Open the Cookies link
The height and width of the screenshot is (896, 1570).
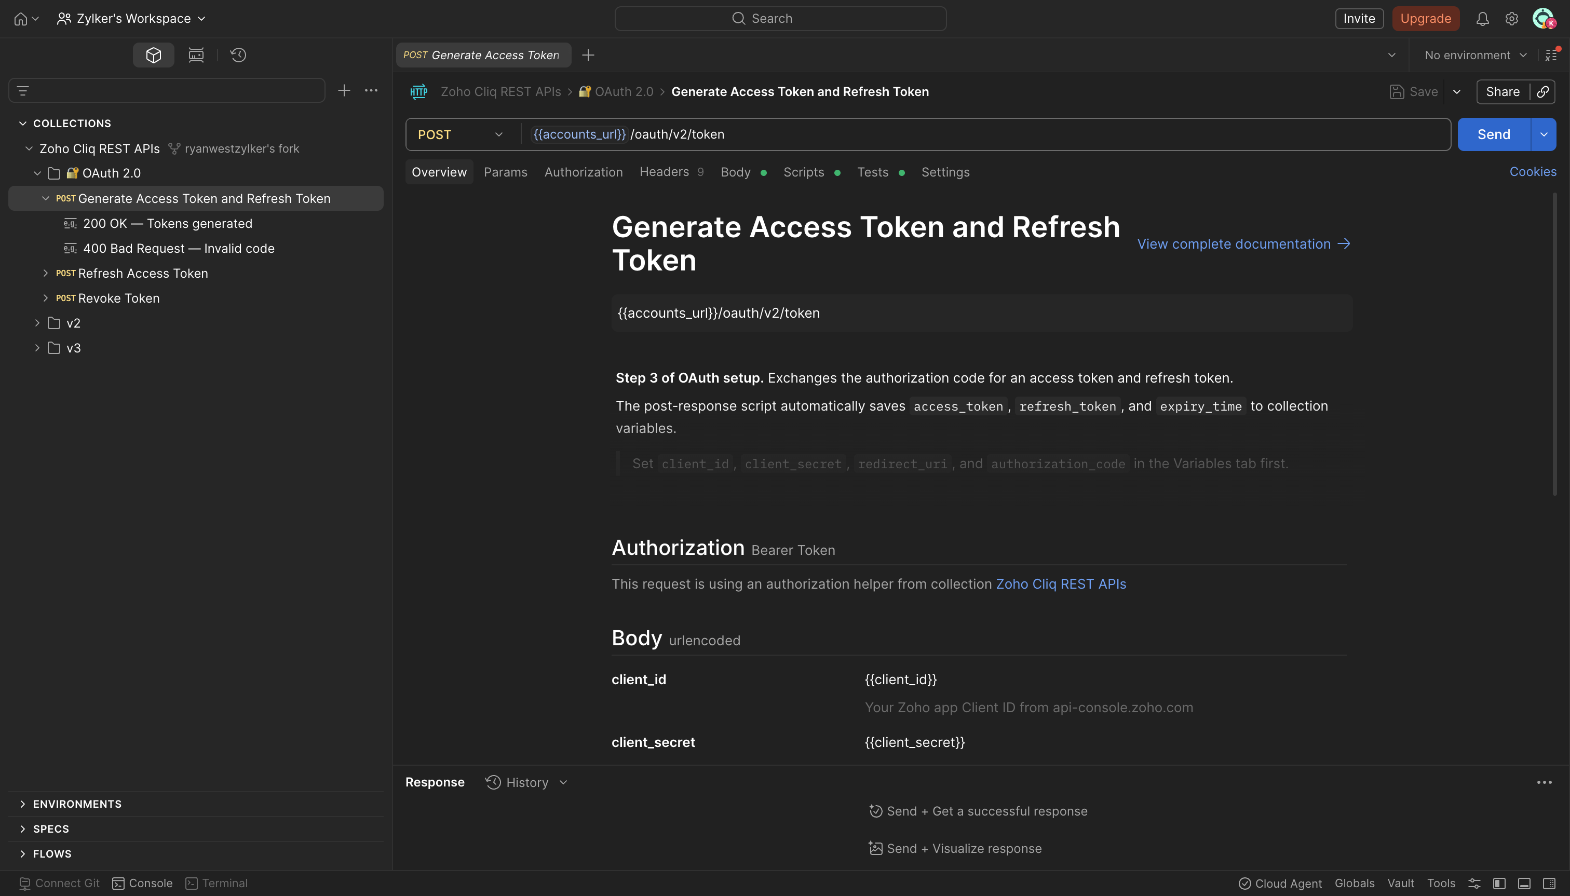click(x=1533, y=172)
